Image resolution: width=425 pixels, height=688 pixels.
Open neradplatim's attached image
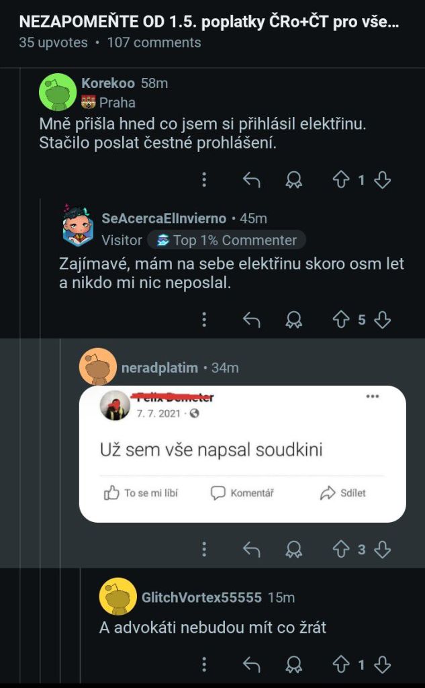point(242,454)
